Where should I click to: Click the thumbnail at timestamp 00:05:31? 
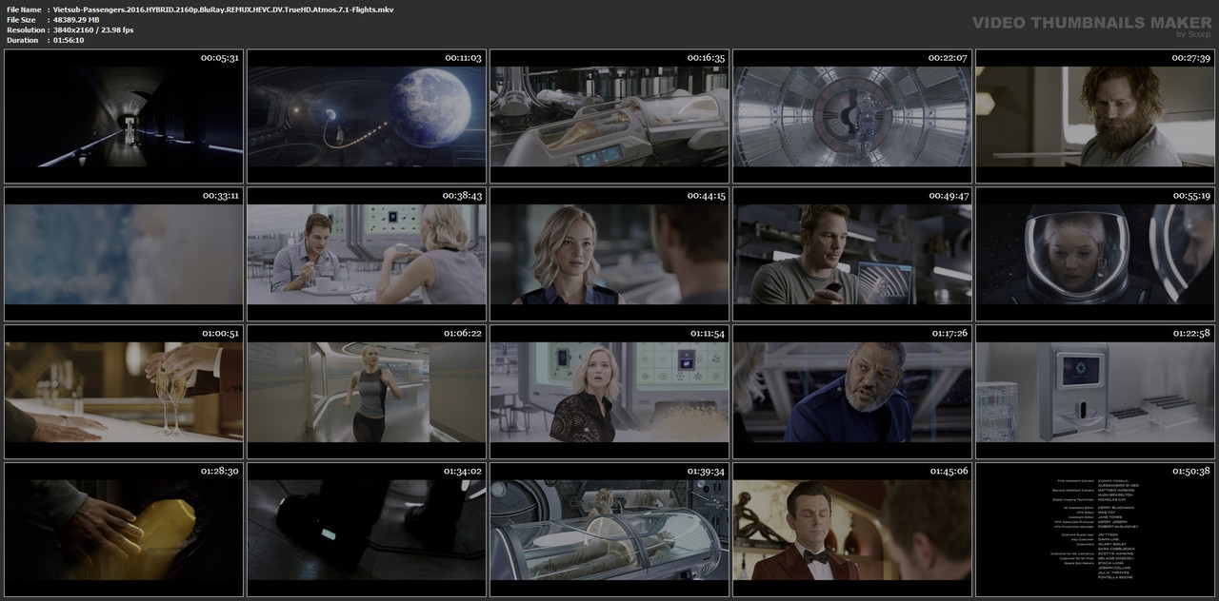pos(124,116)
